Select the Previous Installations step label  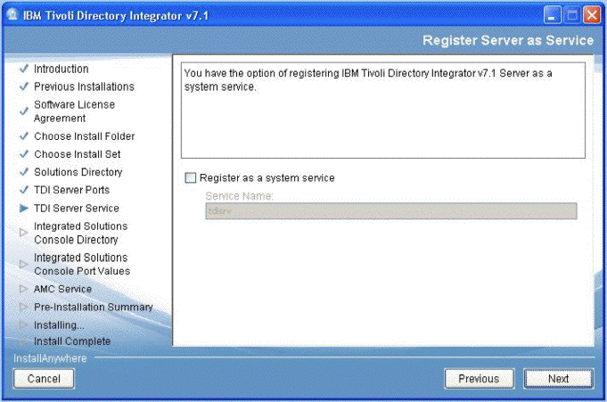tap(84, 86)
